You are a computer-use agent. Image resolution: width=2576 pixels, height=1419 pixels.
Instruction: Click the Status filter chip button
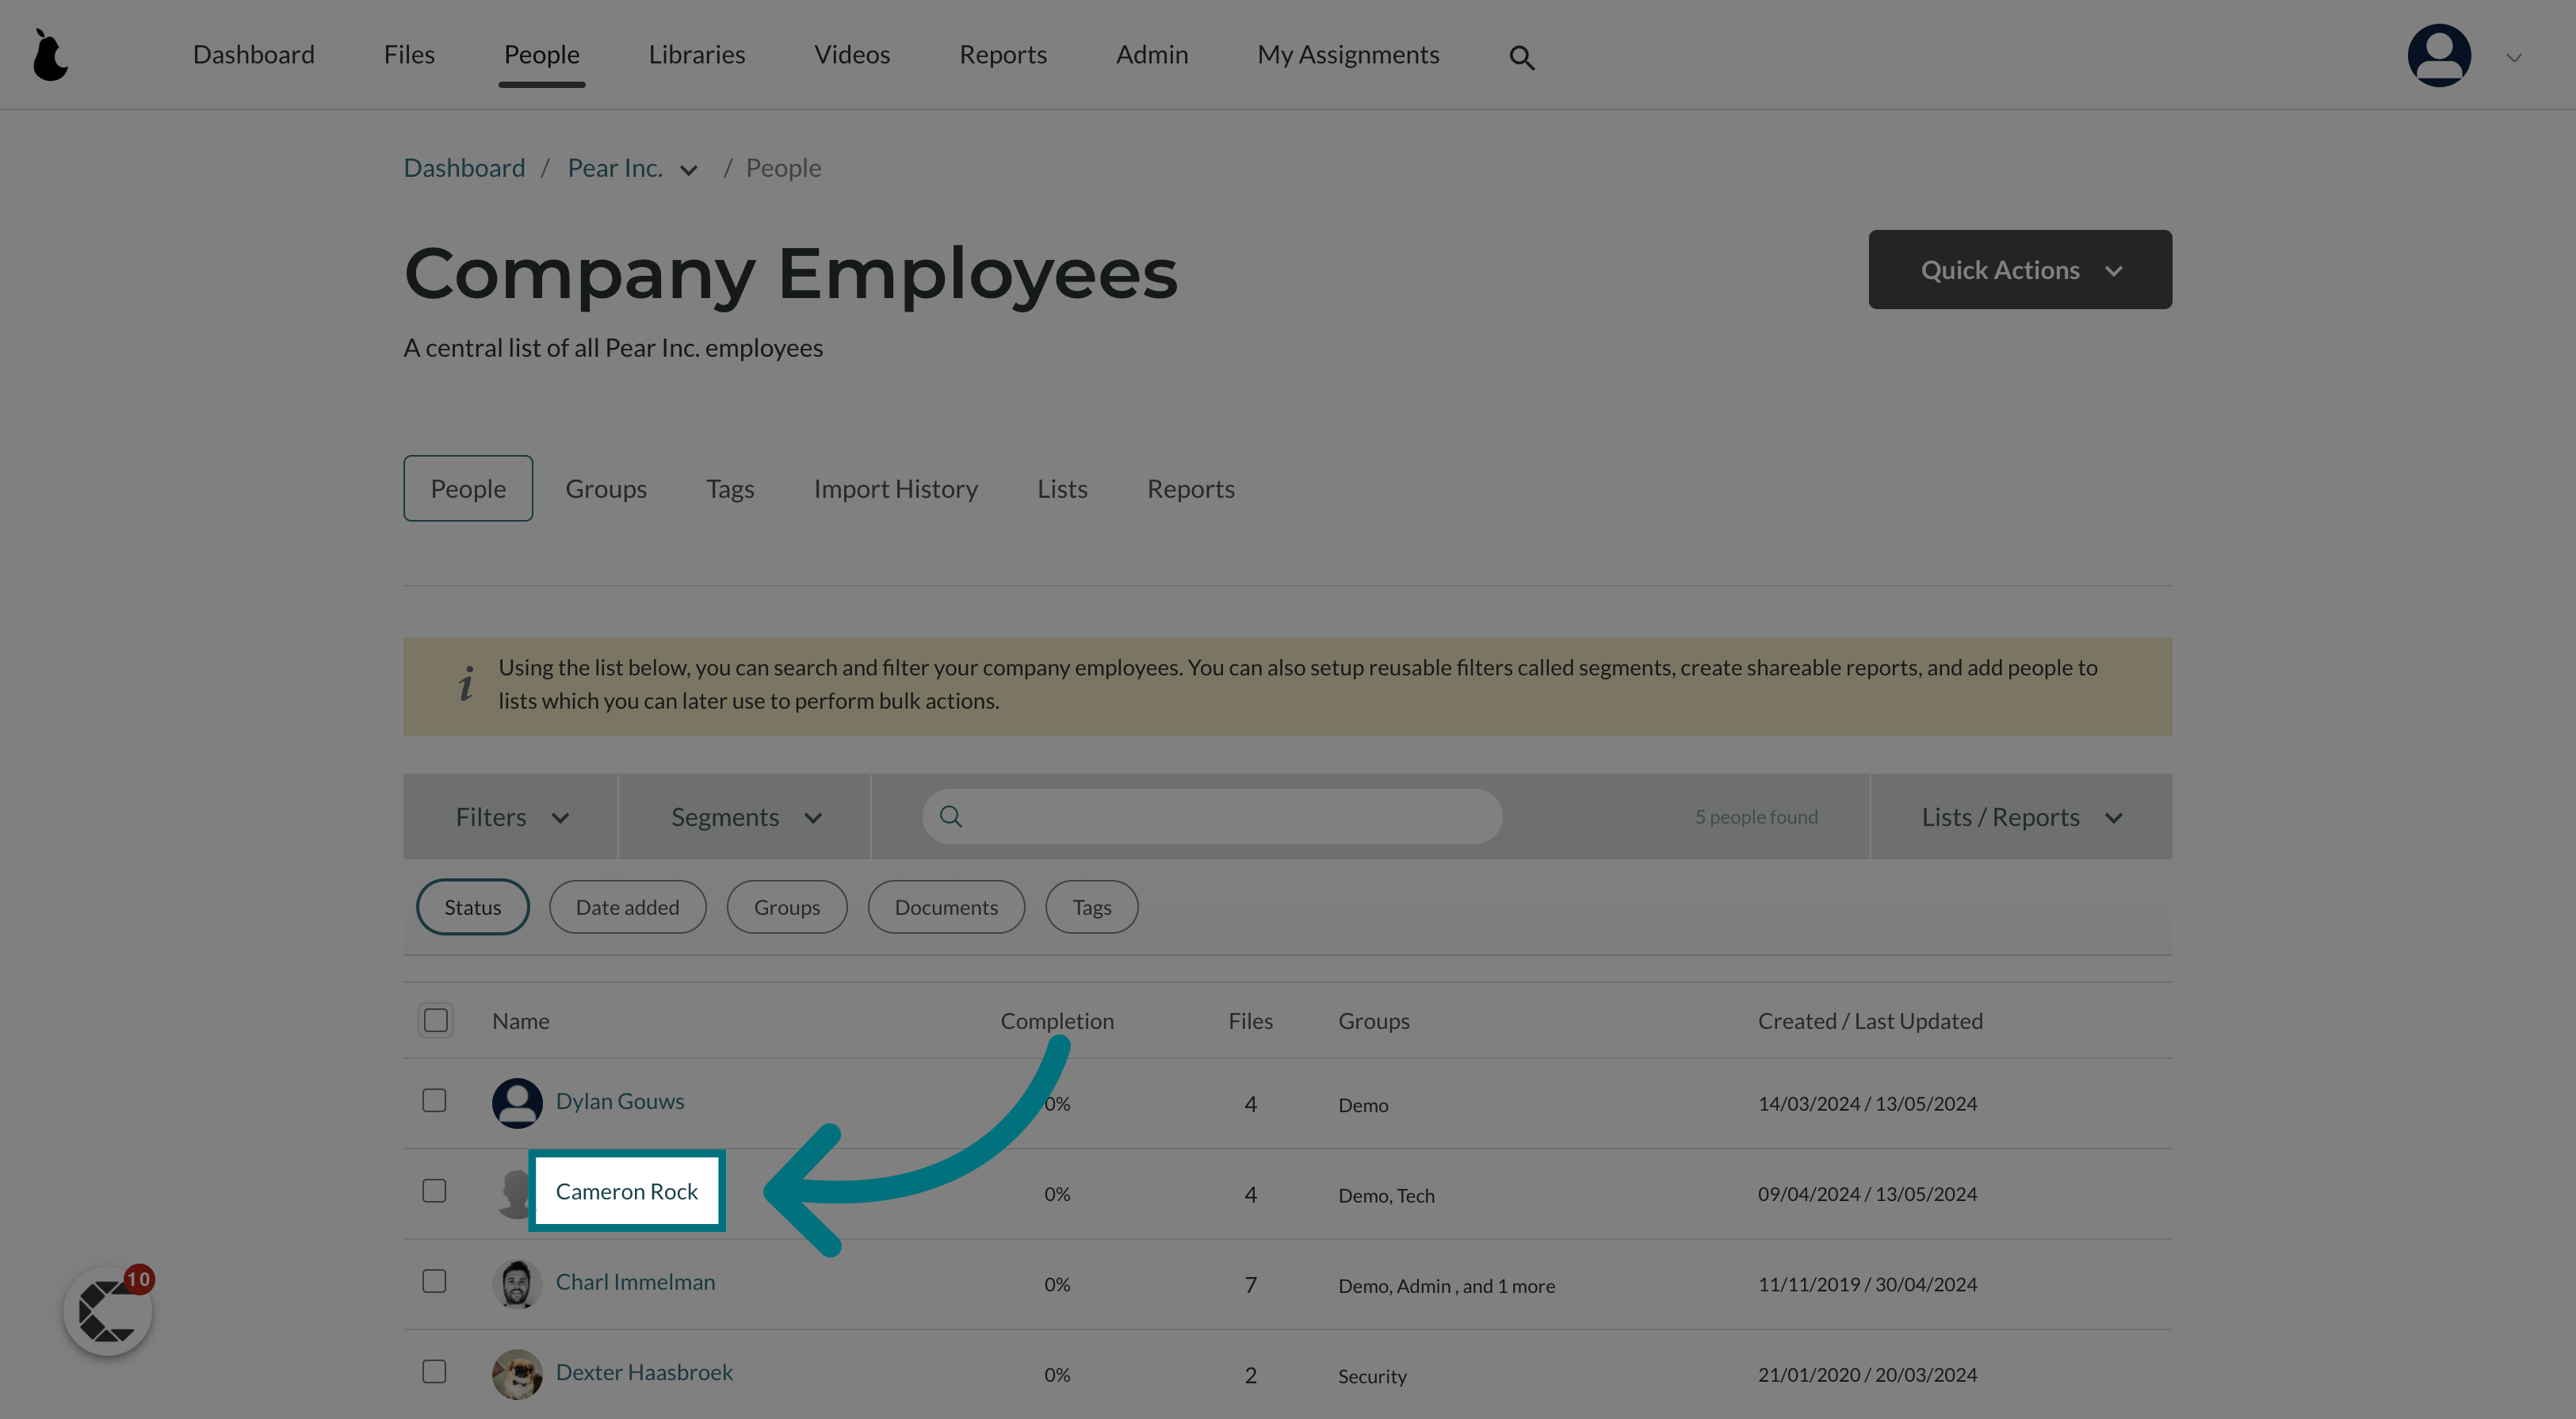tap(472, 907)
